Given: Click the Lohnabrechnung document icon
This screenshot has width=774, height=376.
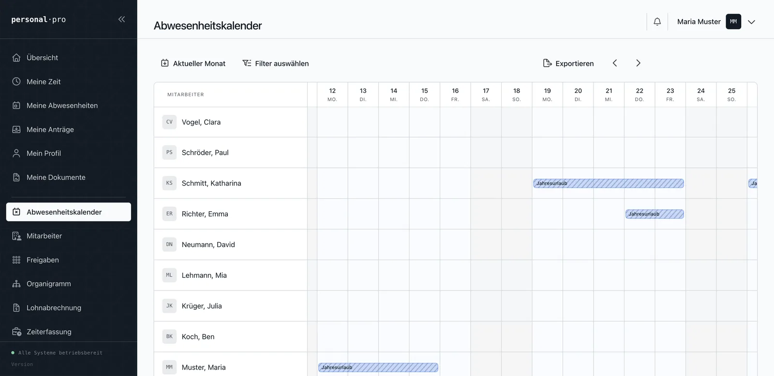Looking at the screenshot, I should coord(16,308).
